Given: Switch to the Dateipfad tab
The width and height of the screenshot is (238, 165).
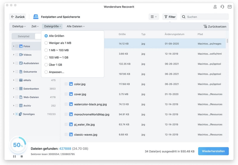Looking at the screenshot, I should pyautogui.click(x=24, y=36).
